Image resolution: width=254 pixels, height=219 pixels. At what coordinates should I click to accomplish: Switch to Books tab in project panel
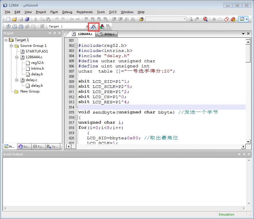pos(25,147)
